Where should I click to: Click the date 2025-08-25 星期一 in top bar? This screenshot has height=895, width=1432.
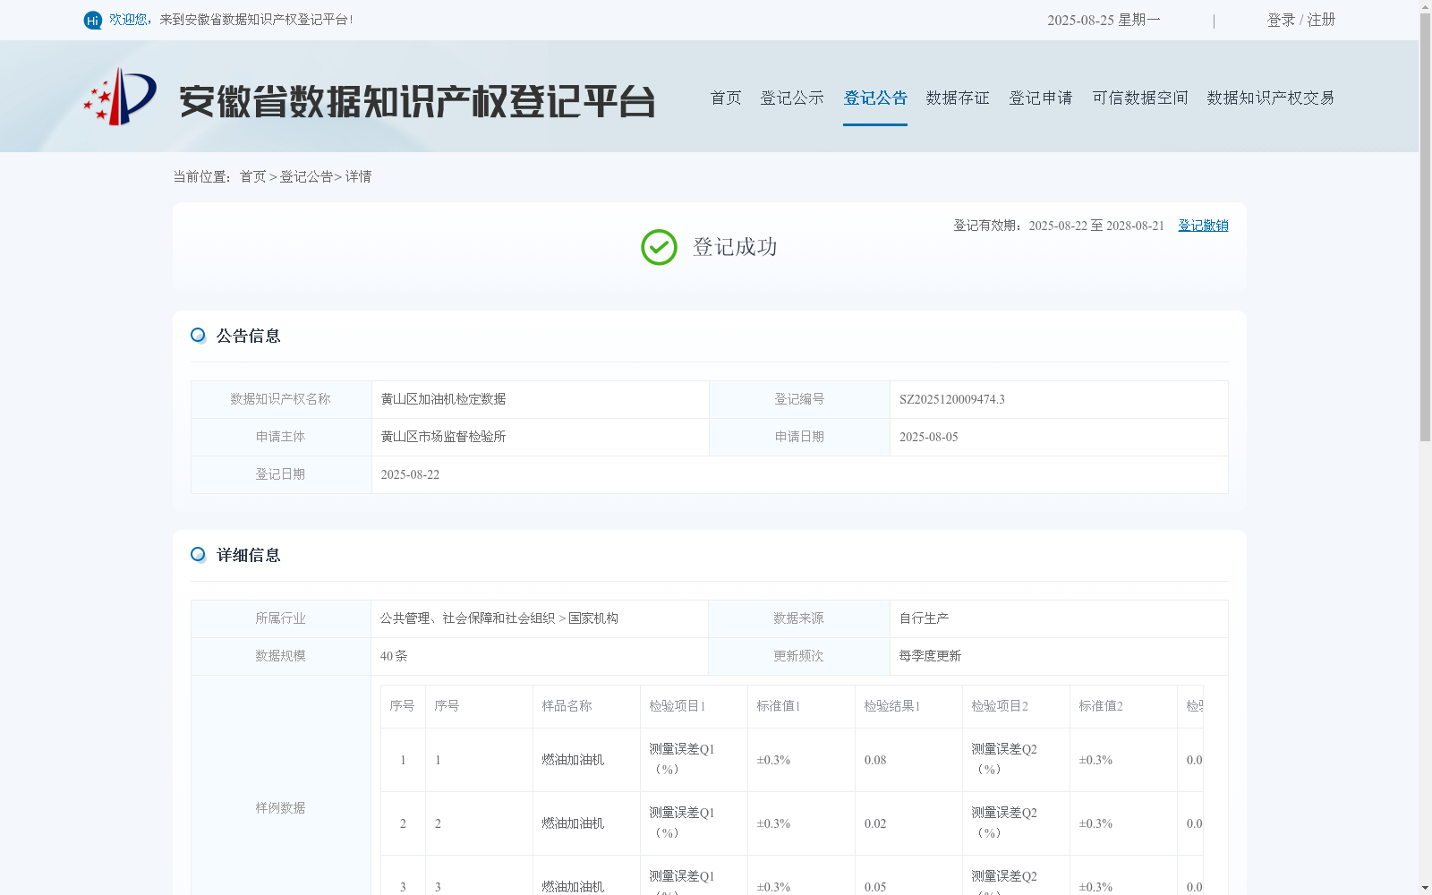1104,20
